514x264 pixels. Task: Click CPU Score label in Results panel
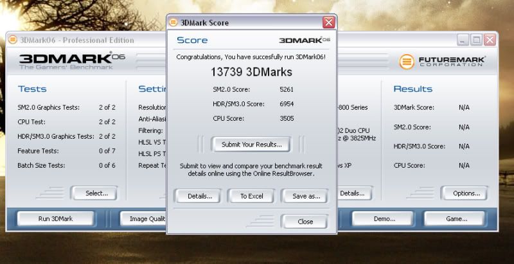pos(409,166)
